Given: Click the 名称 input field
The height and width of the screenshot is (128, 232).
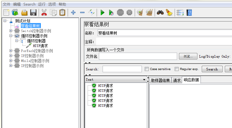Looking at the screenshot, I should pyautogui.click(x=165, y=33).
